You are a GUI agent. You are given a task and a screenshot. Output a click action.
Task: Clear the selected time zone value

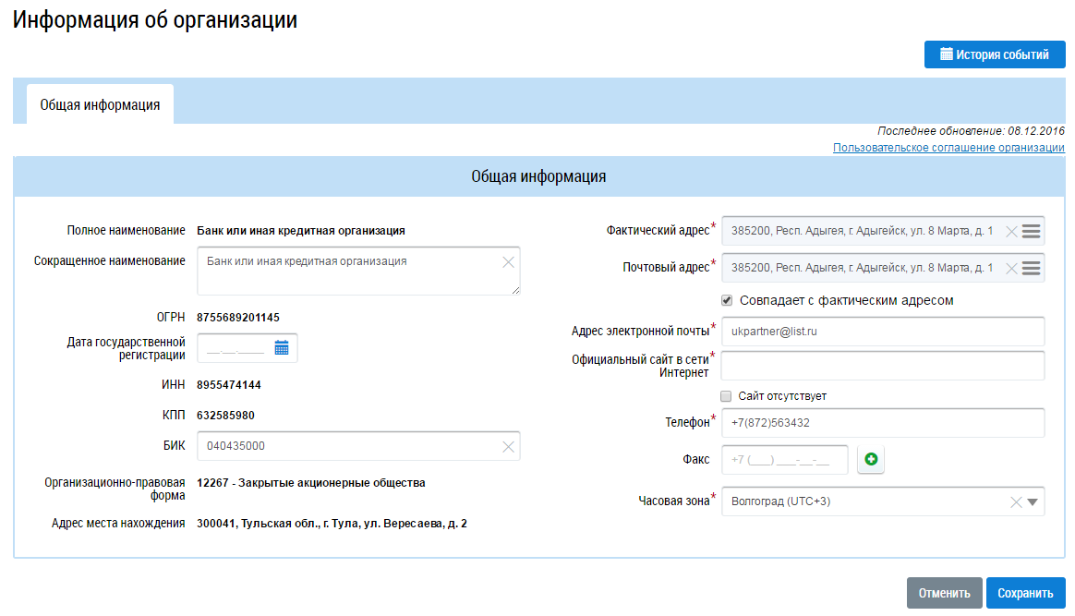(1016, 502)
